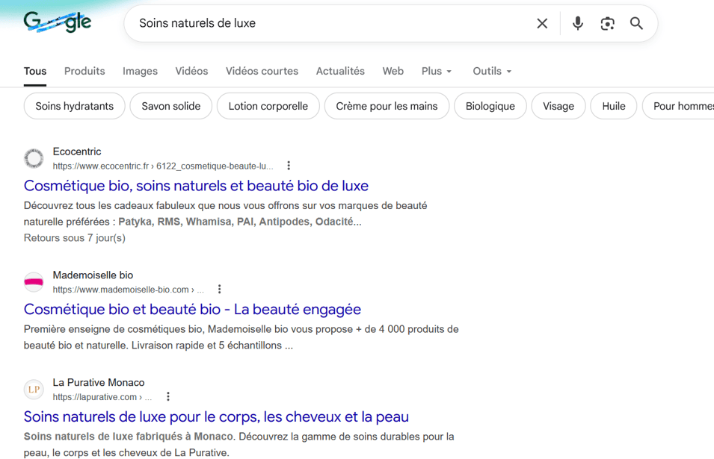This screenshot has height=459, width=714.
Task: Submit search with magnifier icon
Action: coord(636,23)
